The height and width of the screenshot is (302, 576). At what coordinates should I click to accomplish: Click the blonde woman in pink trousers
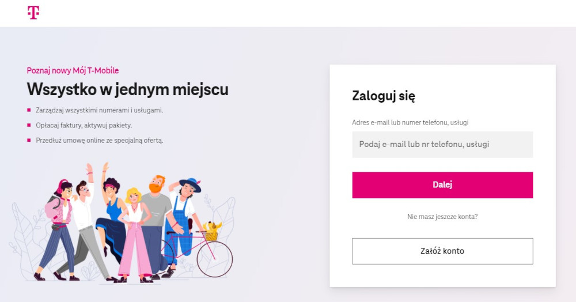click(135, 235)
